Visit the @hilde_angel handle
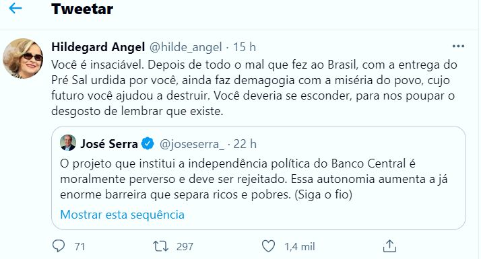Screen dimensions: 481x259 tap(185, 47)
